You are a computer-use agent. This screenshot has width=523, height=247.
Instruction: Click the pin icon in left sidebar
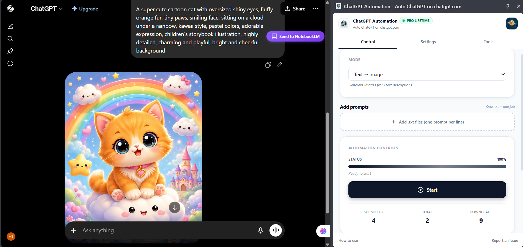click(x=10, y=51)
